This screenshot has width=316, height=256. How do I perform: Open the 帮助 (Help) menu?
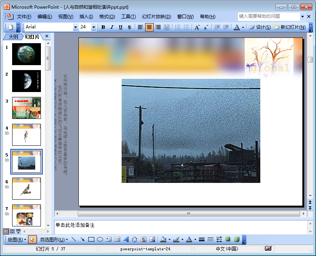click(x=208, y=17)
